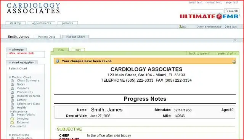
Task: Click in the search input field
Action: (207, 11)
